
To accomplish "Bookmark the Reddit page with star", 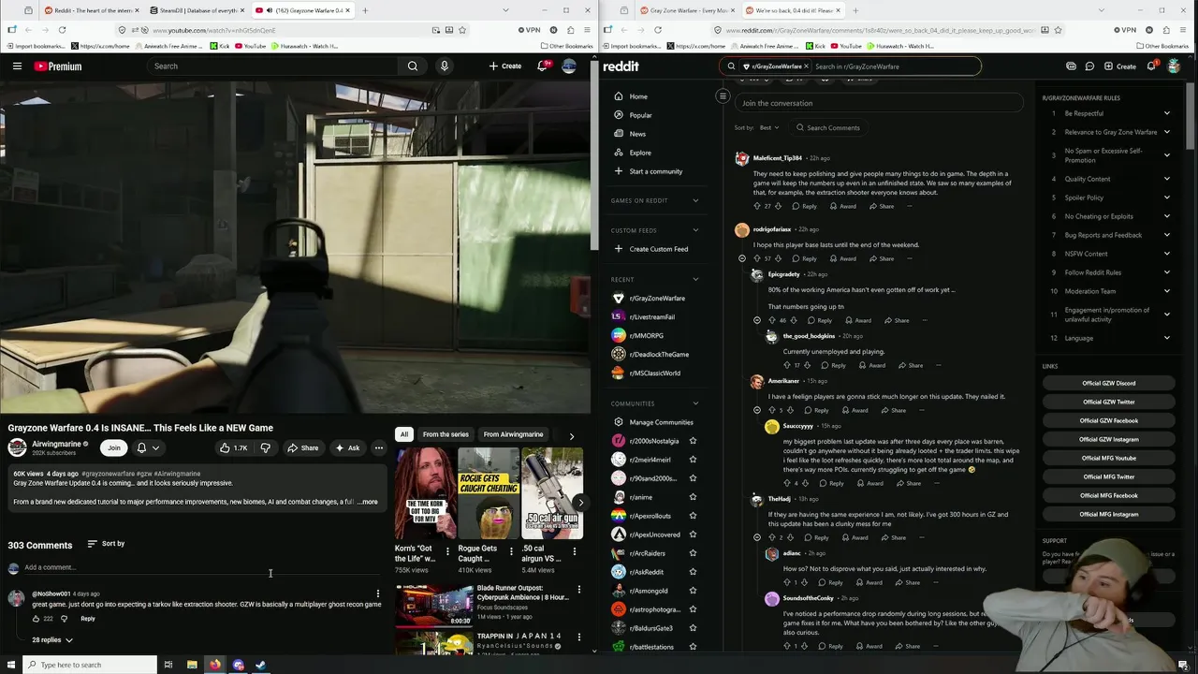I will [1058, 30].
